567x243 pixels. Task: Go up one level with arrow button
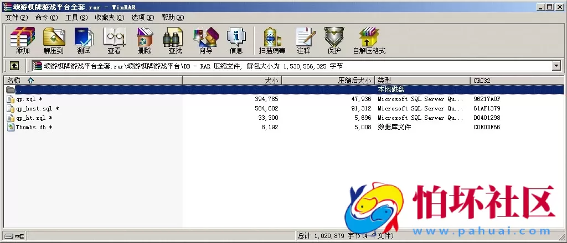point(14,66)
